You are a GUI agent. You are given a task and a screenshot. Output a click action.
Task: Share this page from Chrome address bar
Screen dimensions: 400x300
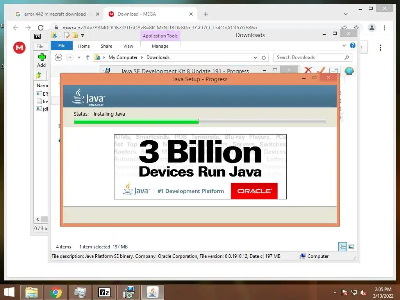pos(344,28)
